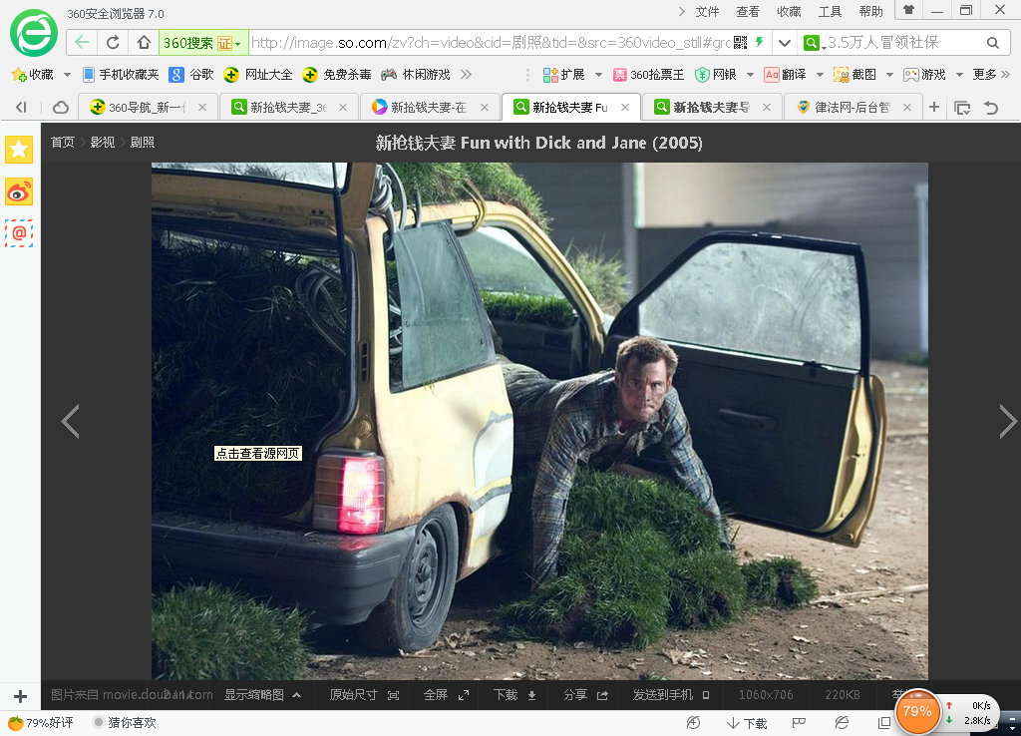
Task: Expand more bookmarks with the double chevron
Action: point(466,74)
